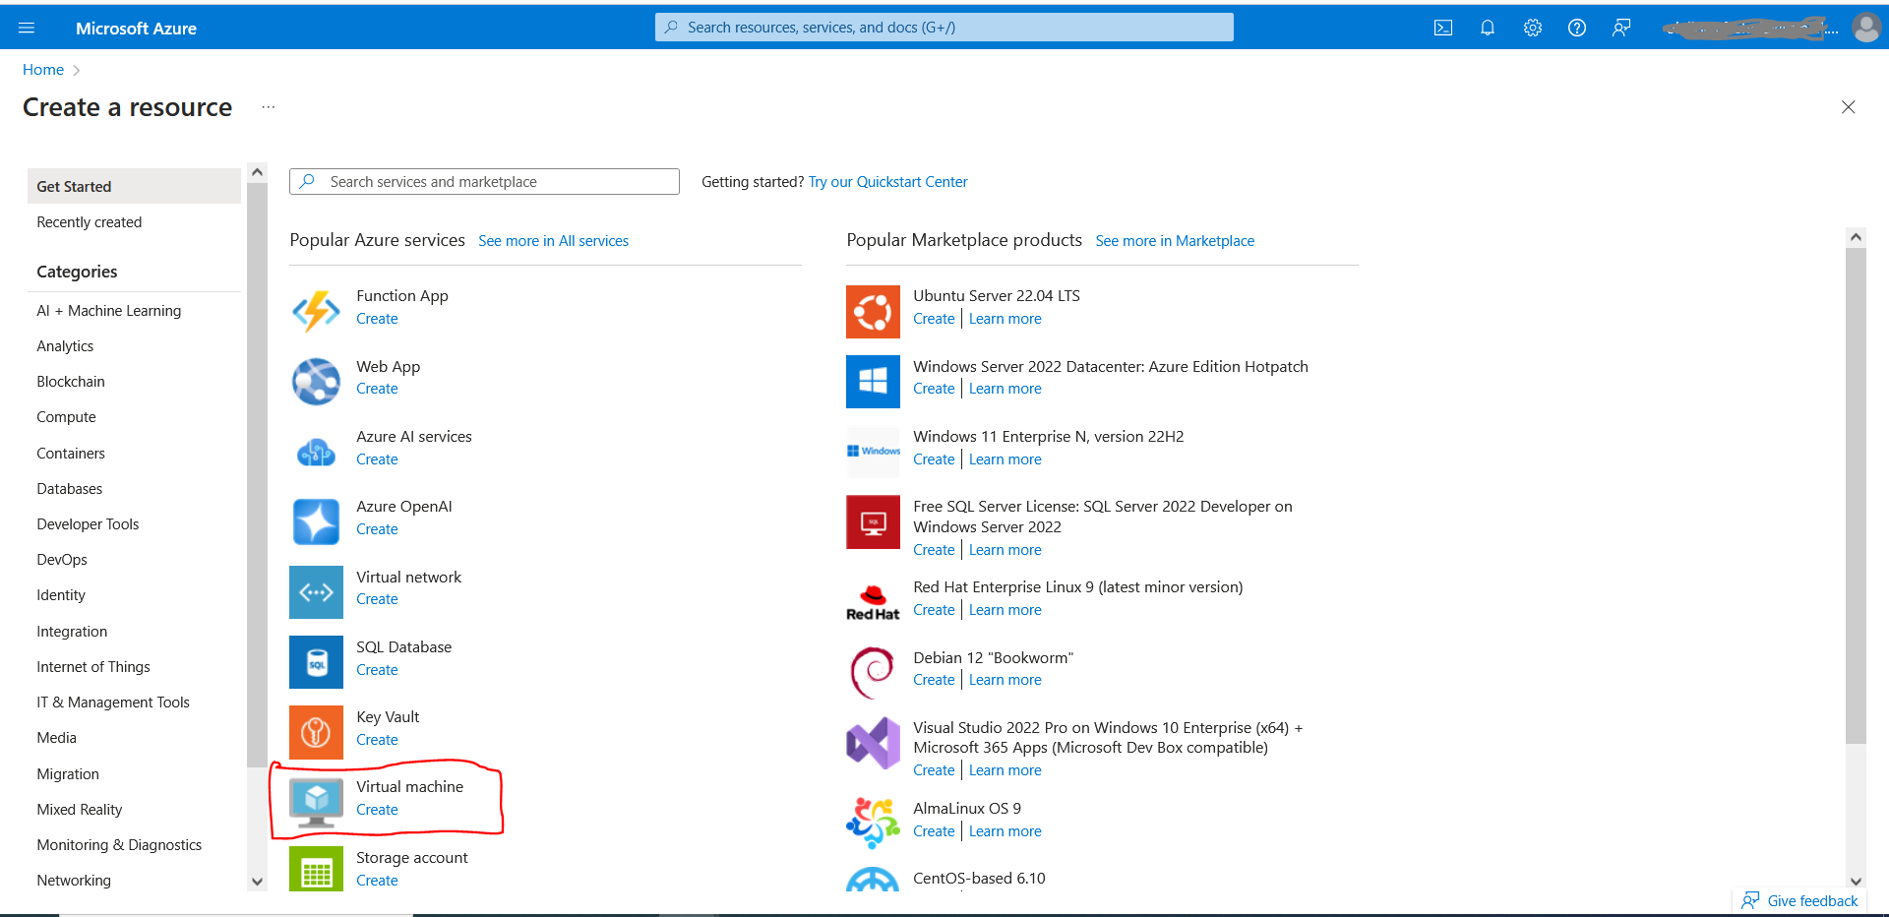The width and height of the screenshot is (1889, 917).
Task: Click the Debian swirl logo
Action: 873,672
